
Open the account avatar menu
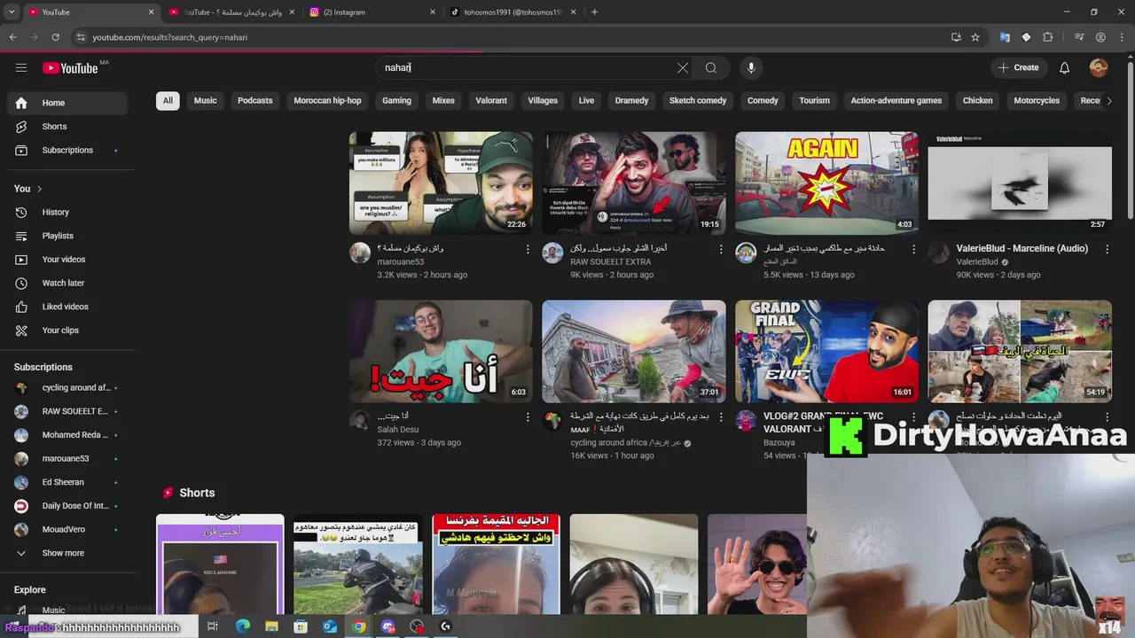click(x=1099, y=67)
